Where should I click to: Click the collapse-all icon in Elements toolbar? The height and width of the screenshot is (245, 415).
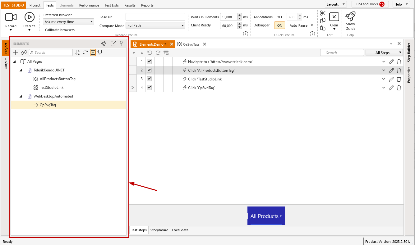99,52
